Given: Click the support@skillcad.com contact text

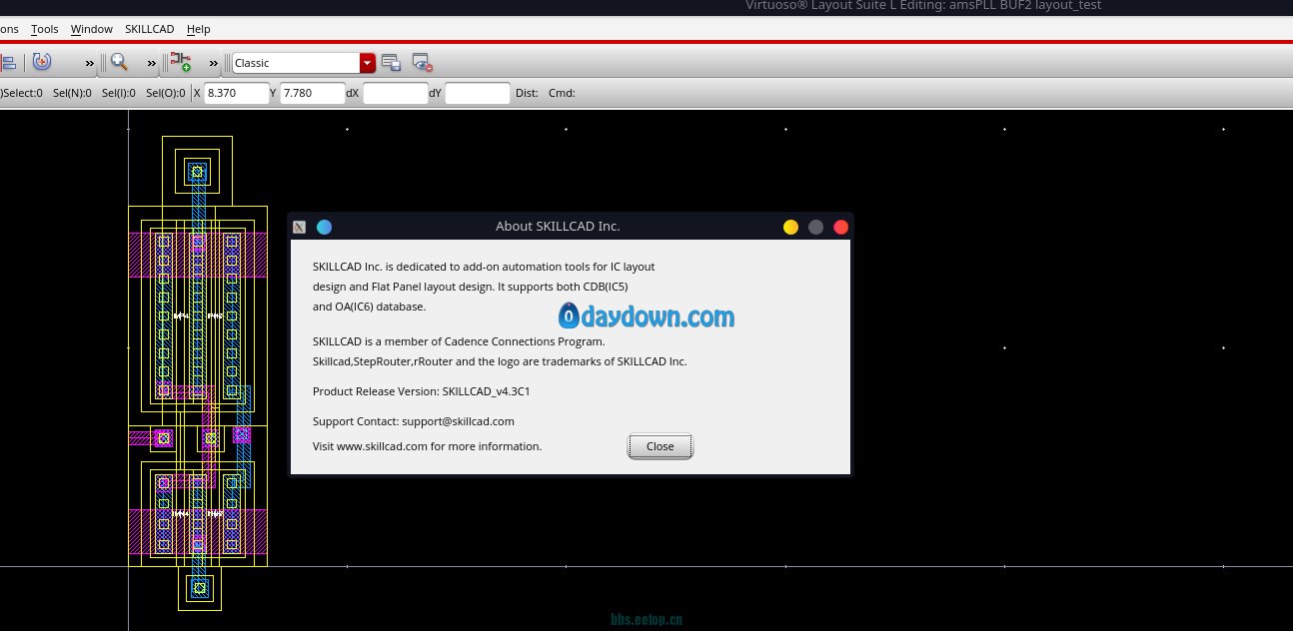Looking at the screenshot, I should (458, 421).
